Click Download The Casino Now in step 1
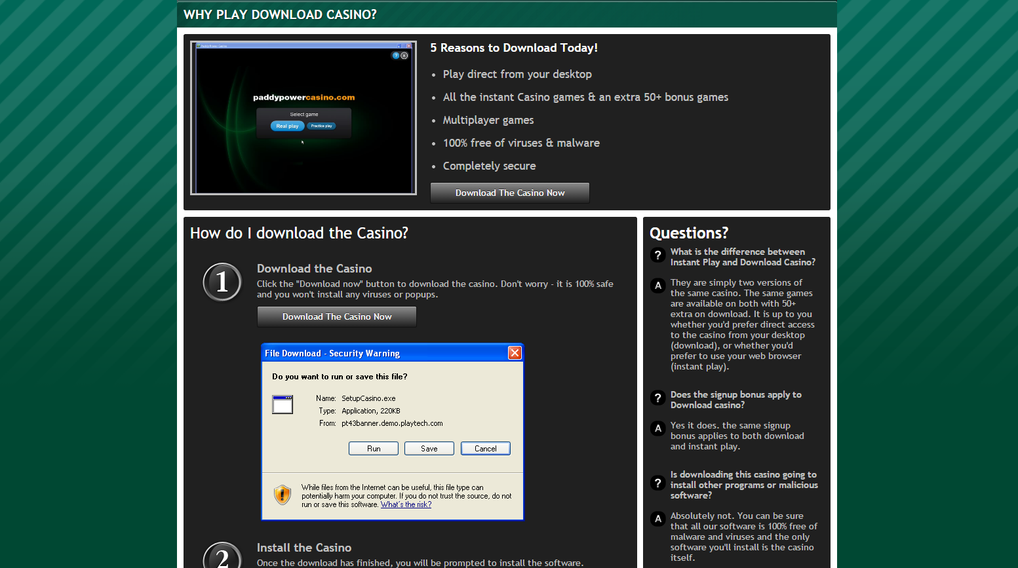This screenshot has height=568, width=1018. click(337, 316)
